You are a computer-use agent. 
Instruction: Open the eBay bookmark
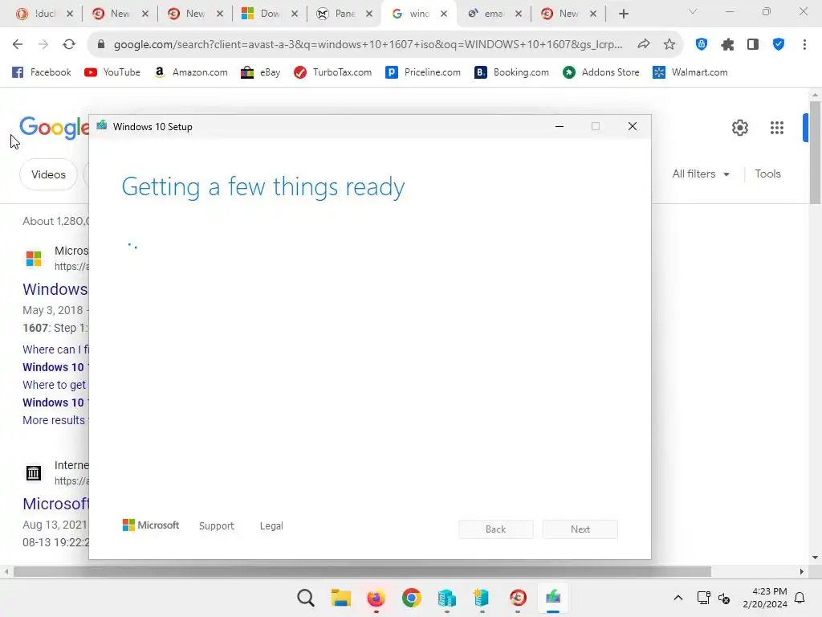tap(261, 72)
